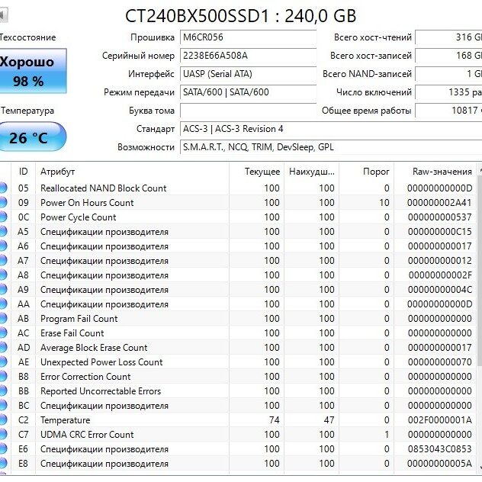Click status circle for attribute E6
Viewport: 482px width, 482px height.
point(2,448)
